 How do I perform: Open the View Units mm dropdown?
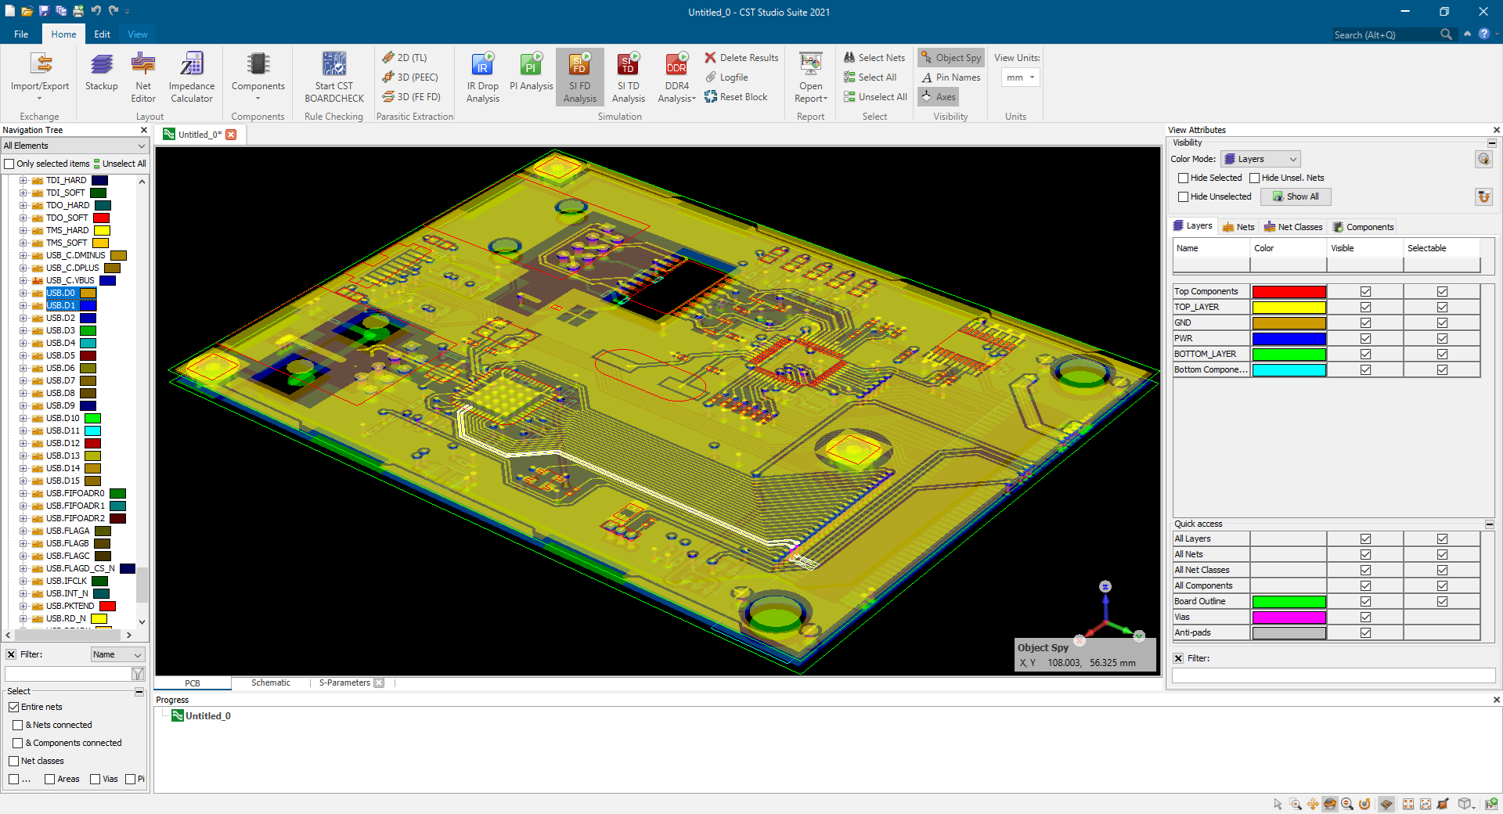point(1021,77)
